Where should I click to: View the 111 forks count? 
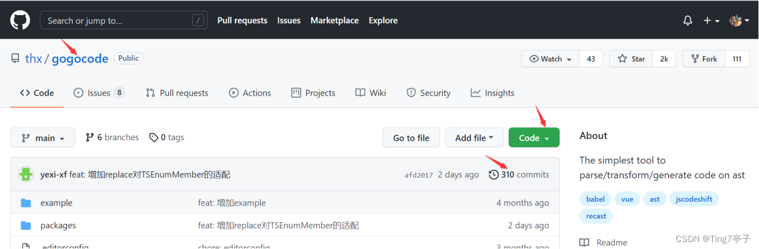coord(737,59)
